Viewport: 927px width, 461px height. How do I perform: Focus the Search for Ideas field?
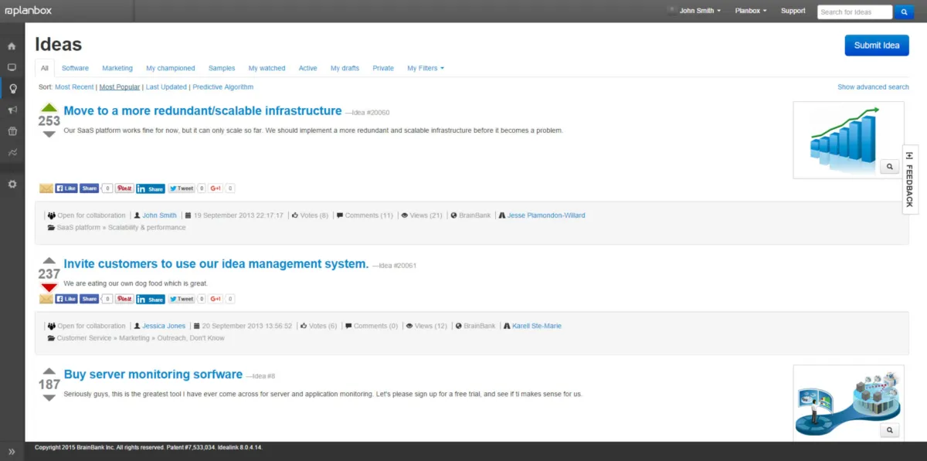pos(854,12)
